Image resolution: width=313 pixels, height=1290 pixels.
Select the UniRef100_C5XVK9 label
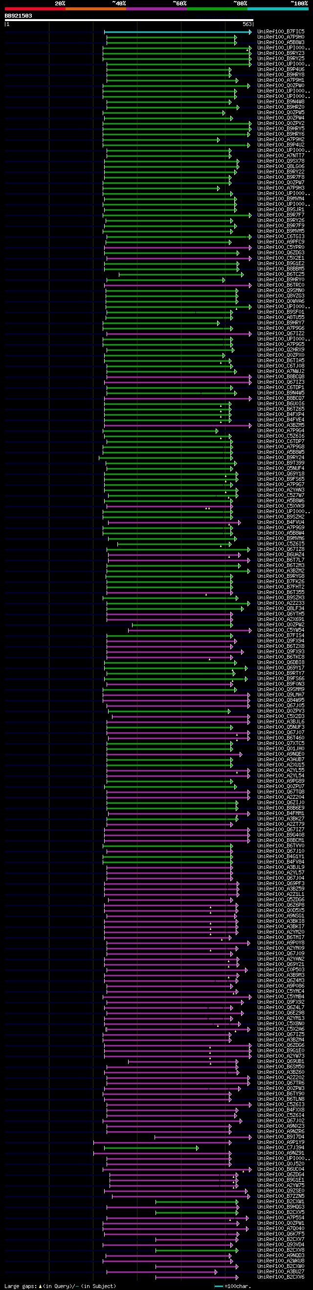281,506
